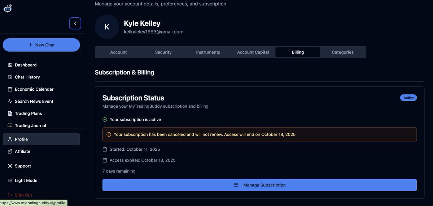Screen dimensions: 433x206
Task: Click the credit card icon on Manage Subscription
Action: click(236, 185)
